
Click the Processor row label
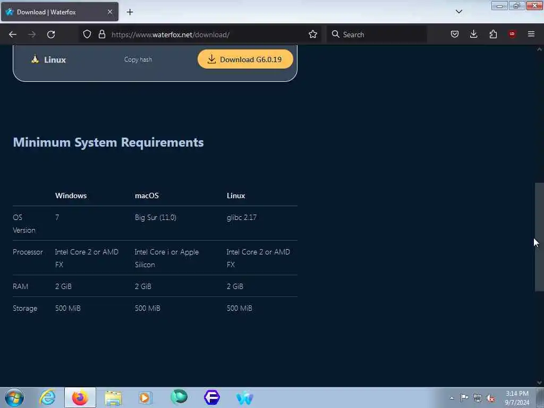[28, 252]
